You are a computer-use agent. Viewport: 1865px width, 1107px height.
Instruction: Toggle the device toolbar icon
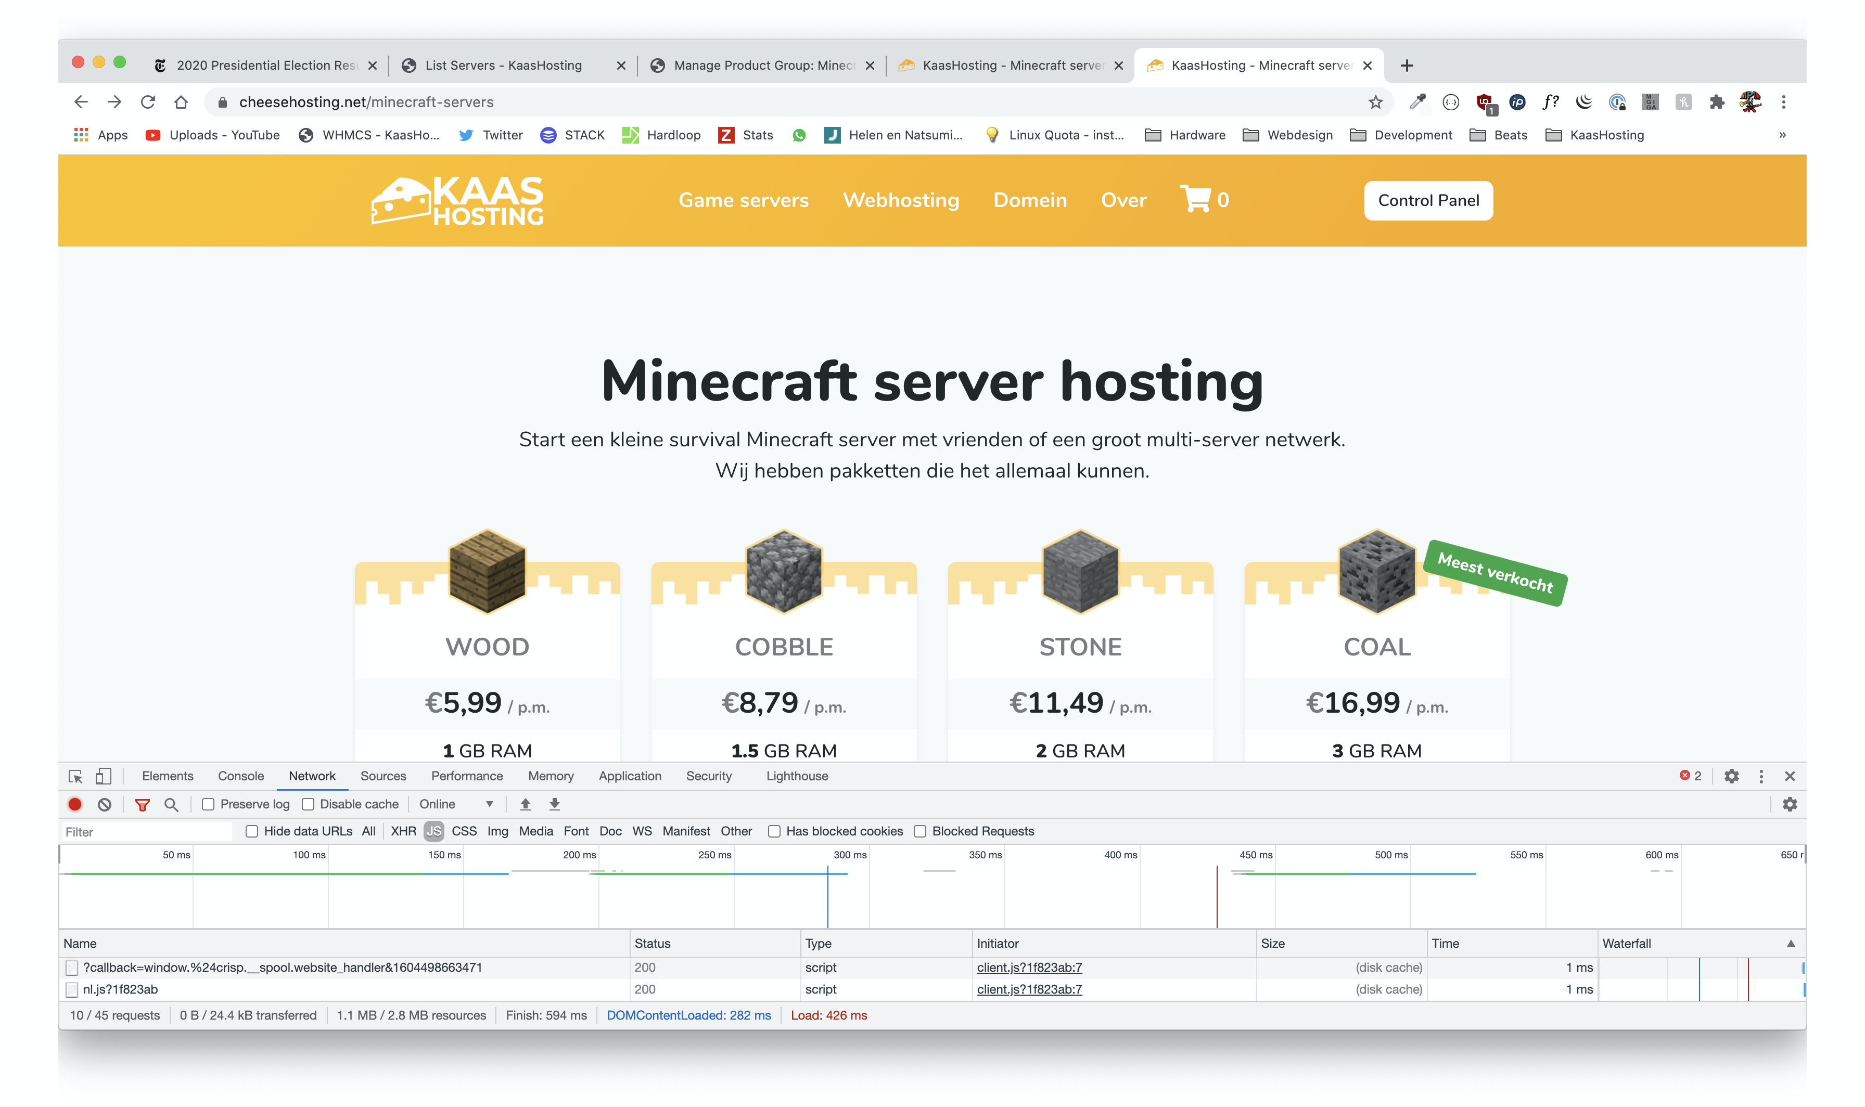103,776
